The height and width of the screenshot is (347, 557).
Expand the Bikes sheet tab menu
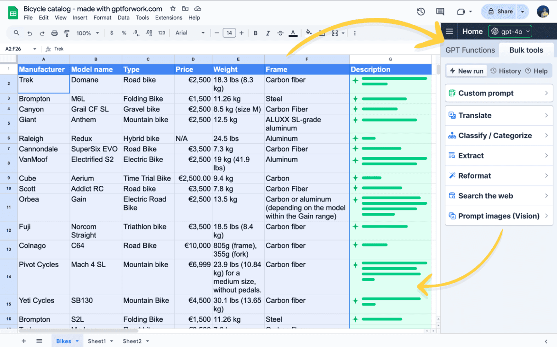(x=77, y=341)
